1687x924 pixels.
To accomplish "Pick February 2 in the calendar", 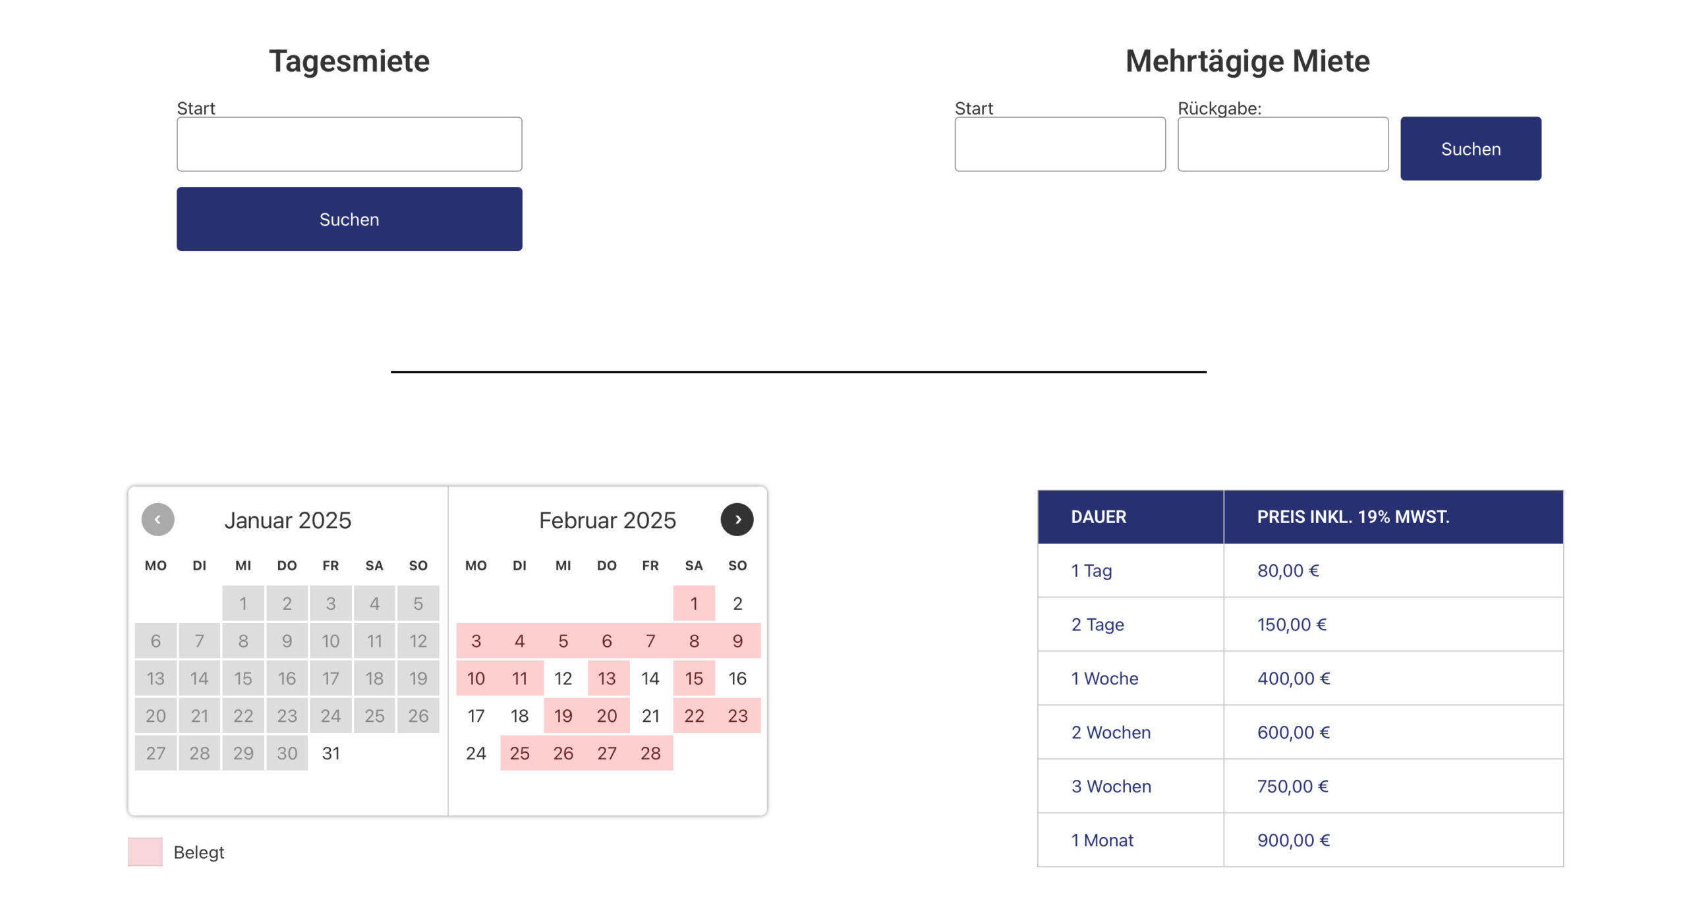I will click(737, 603).
